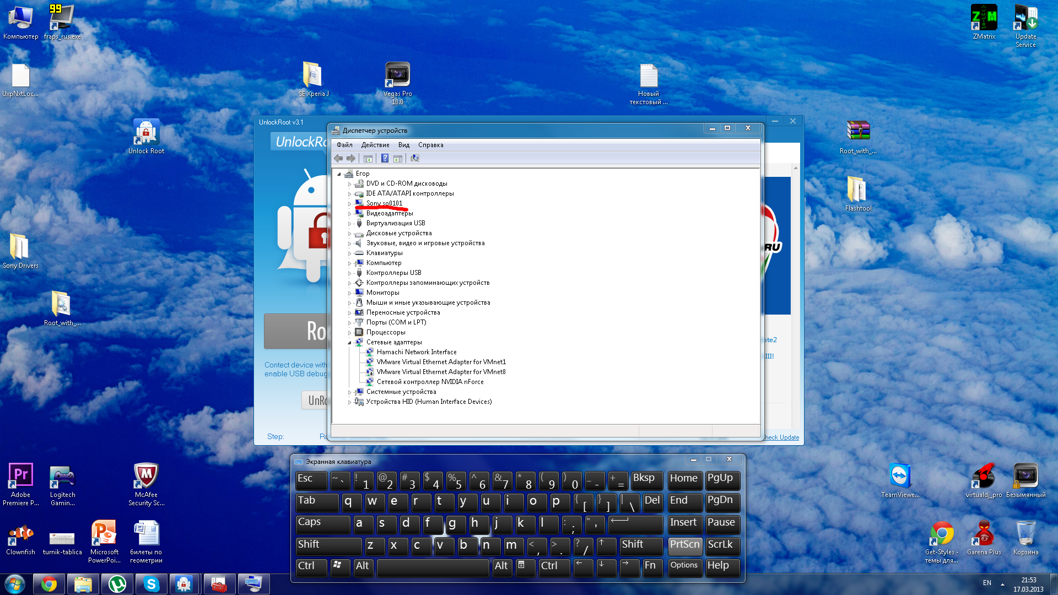Select Процессоры category

386,332
